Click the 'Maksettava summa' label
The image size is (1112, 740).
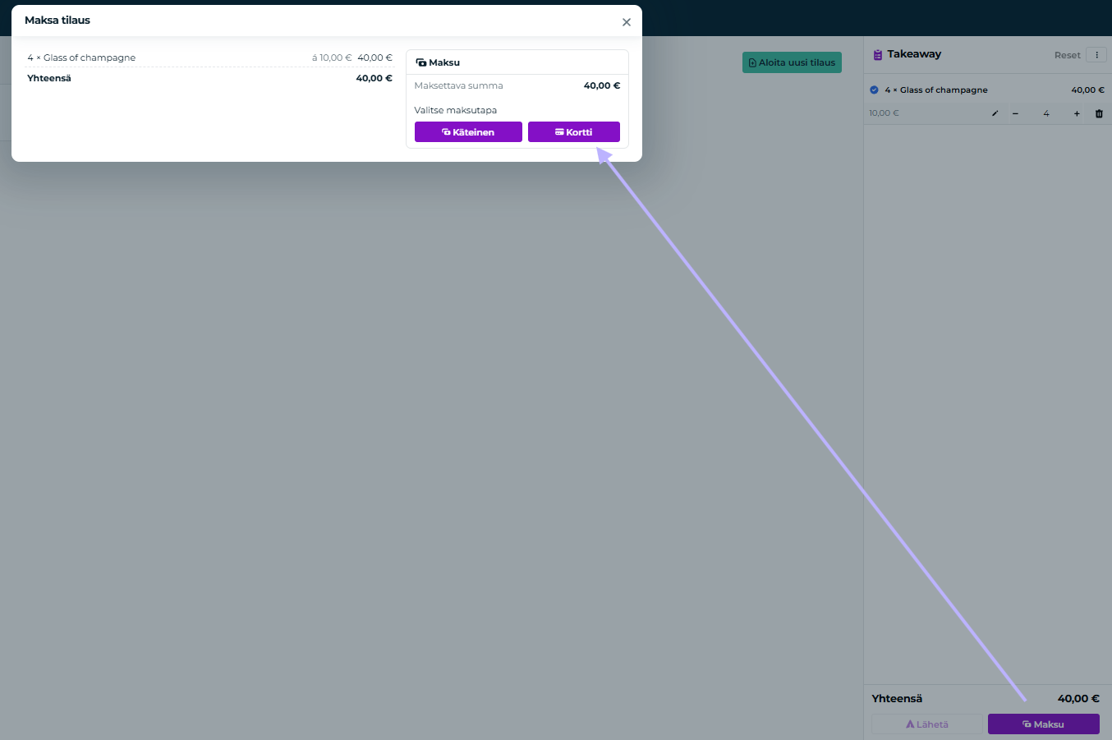(x=458, y=85)
